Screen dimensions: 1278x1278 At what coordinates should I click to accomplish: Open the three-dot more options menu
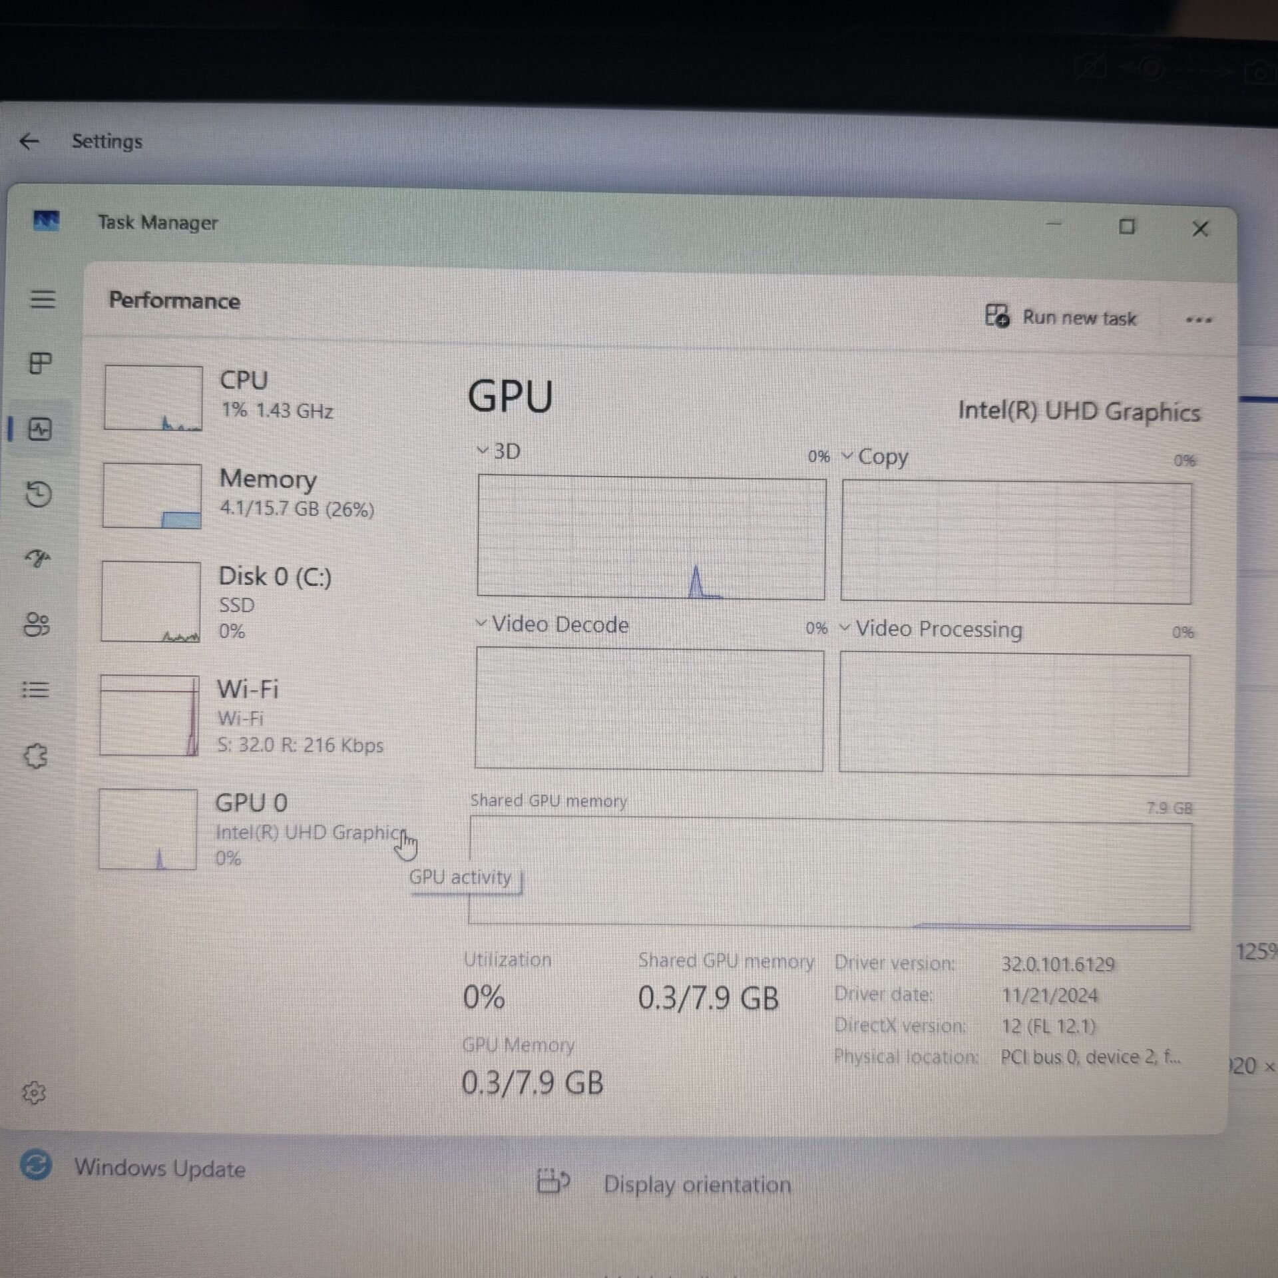tap(1198, 320)
